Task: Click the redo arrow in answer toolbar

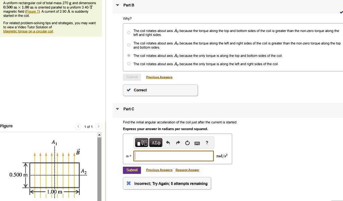Action: [x=178, y=143]
